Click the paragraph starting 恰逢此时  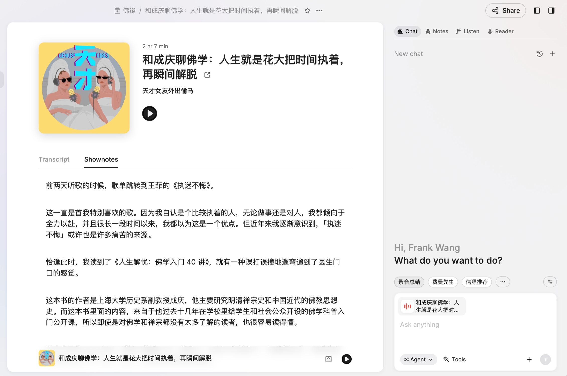[x=193, y=267]
